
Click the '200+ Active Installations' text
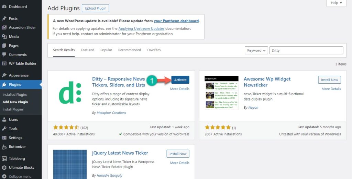click(x=223, y=134)
